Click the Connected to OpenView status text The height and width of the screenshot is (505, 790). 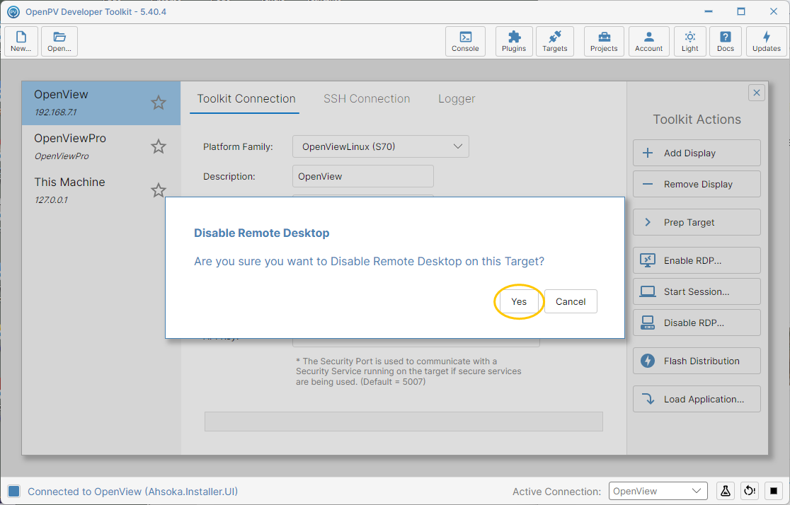[132, 492]
